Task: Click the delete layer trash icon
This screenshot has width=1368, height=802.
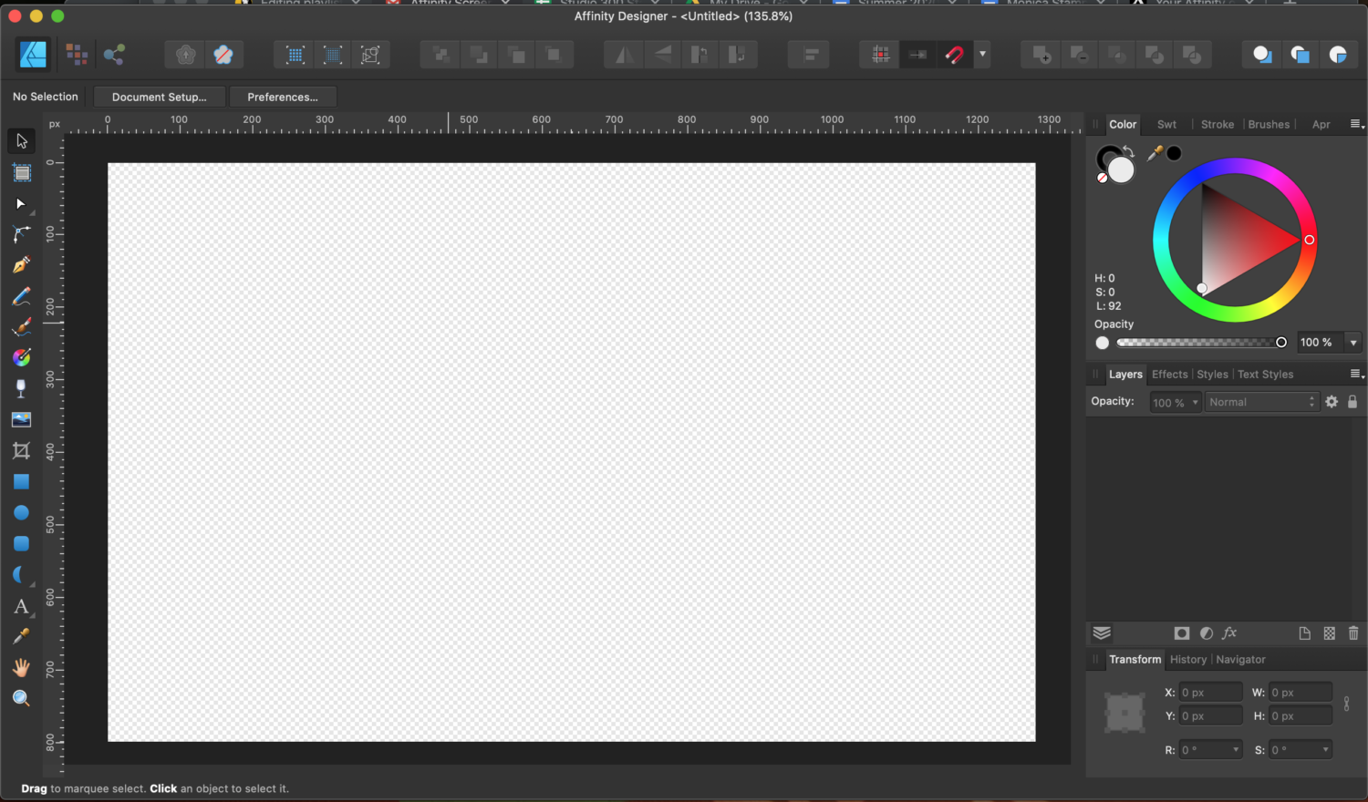Action: pos(1353,633)
